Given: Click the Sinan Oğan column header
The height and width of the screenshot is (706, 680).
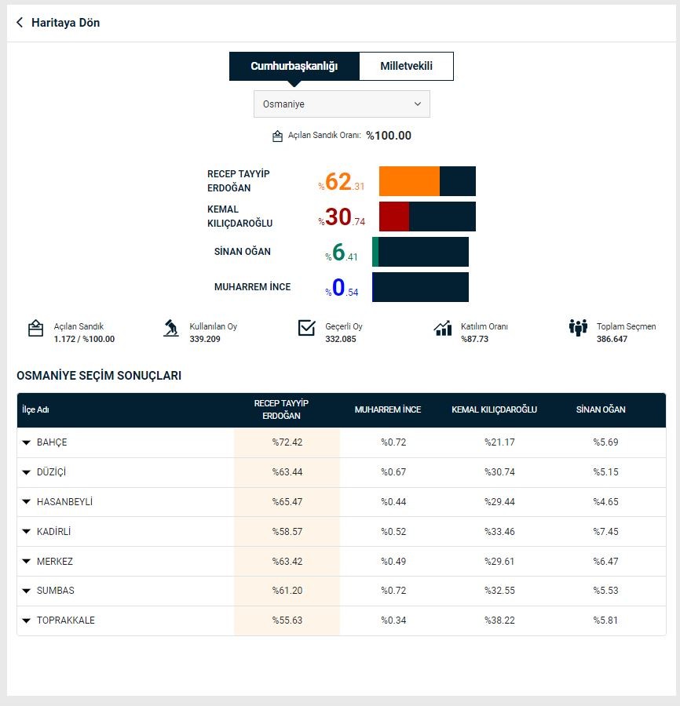Looking at the screenshot, I should [601, 409].
